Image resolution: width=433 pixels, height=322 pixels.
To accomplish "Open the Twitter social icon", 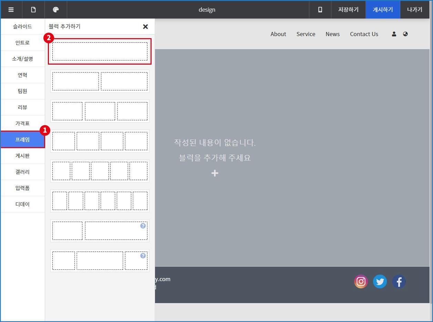I will coord(380,282).
